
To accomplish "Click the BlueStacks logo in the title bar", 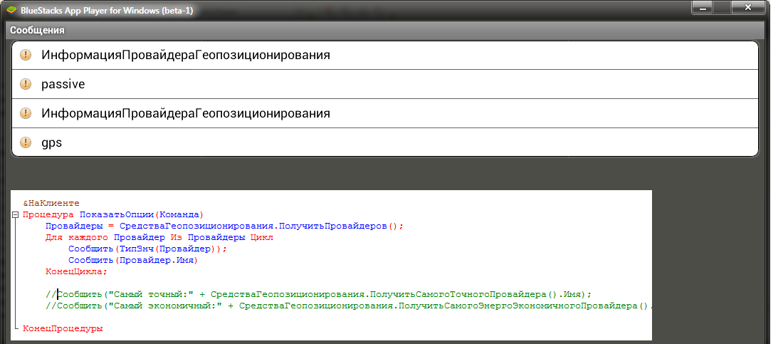I will [11, 11].
